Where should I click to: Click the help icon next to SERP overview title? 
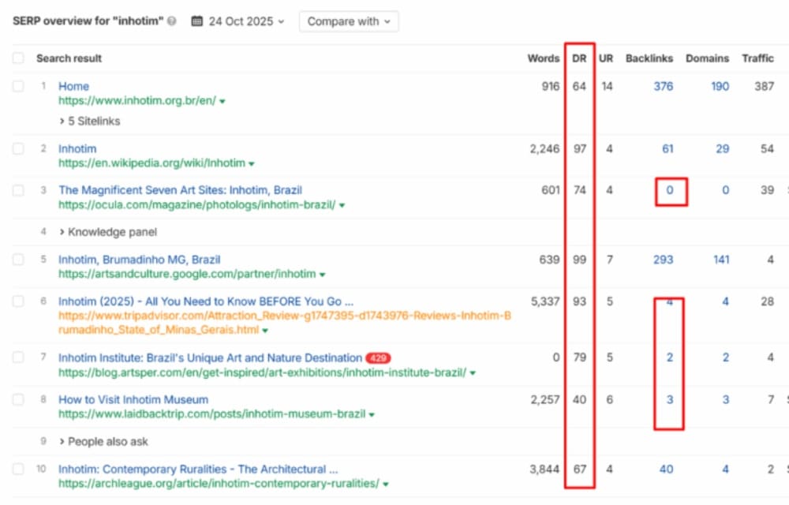coord(172,21)
